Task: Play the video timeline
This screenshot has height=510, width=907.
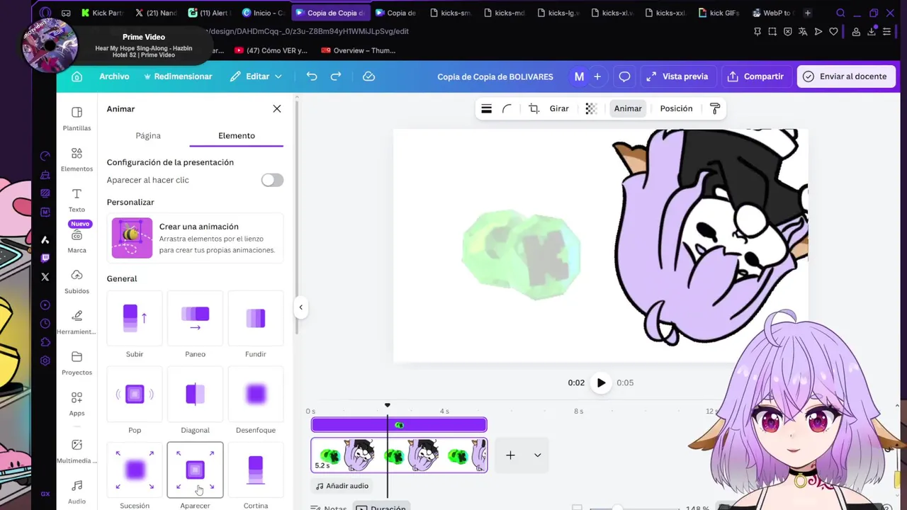Action: pyautogui.click(x=601, y=382)
